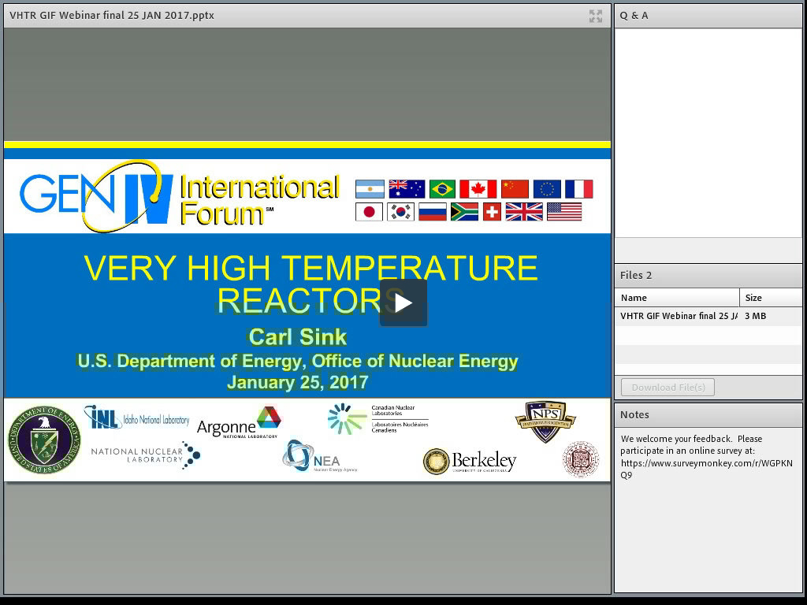Click the U.S. flag icon on the slide
The height and width of the screenshot is (605, 807).
pos(566,211)
